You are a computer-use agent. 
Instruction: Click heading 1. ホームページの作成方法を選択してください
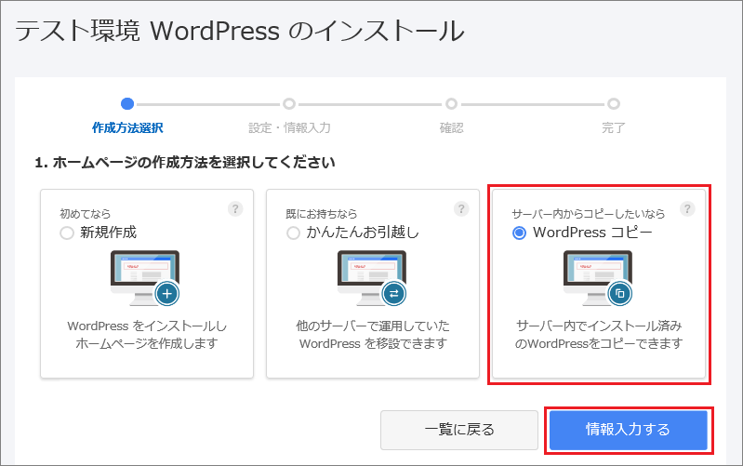click(185, 163)
